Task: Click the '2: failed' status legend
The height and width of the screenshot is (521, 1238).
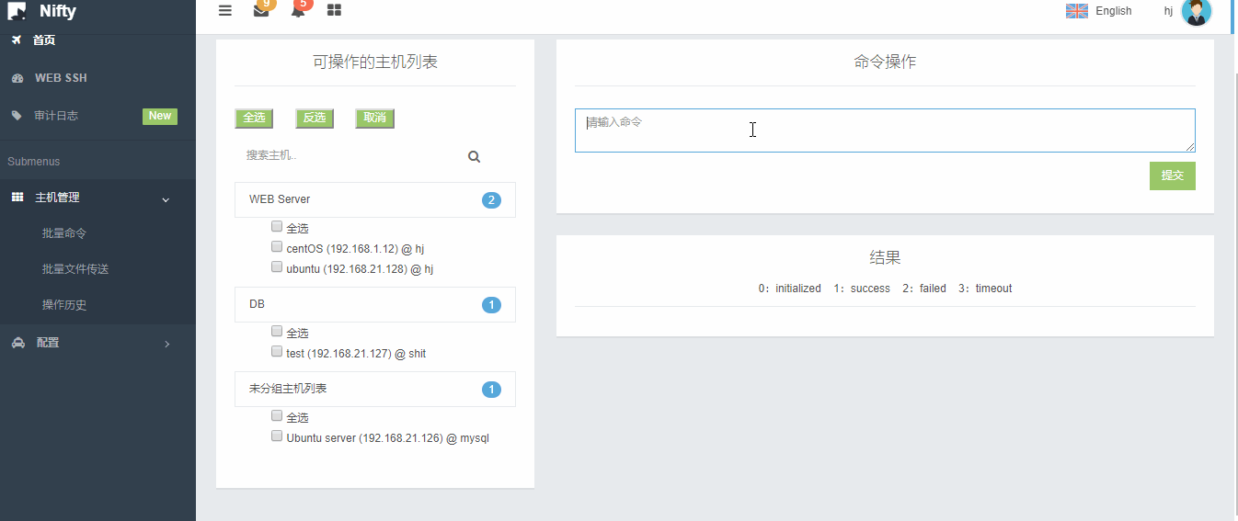Action: [923, 289]
